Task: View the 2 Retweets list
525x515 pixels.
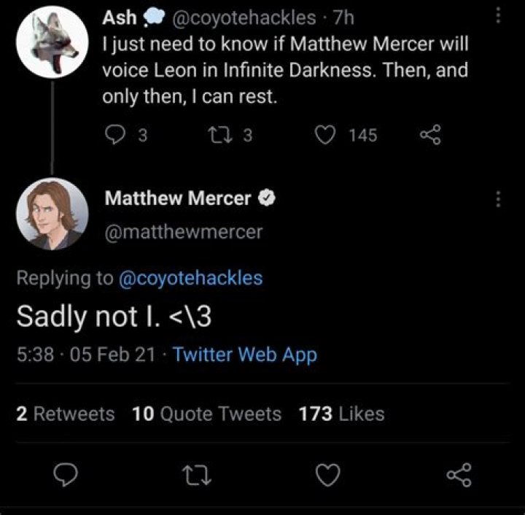Action: click(x=65, y=414)
